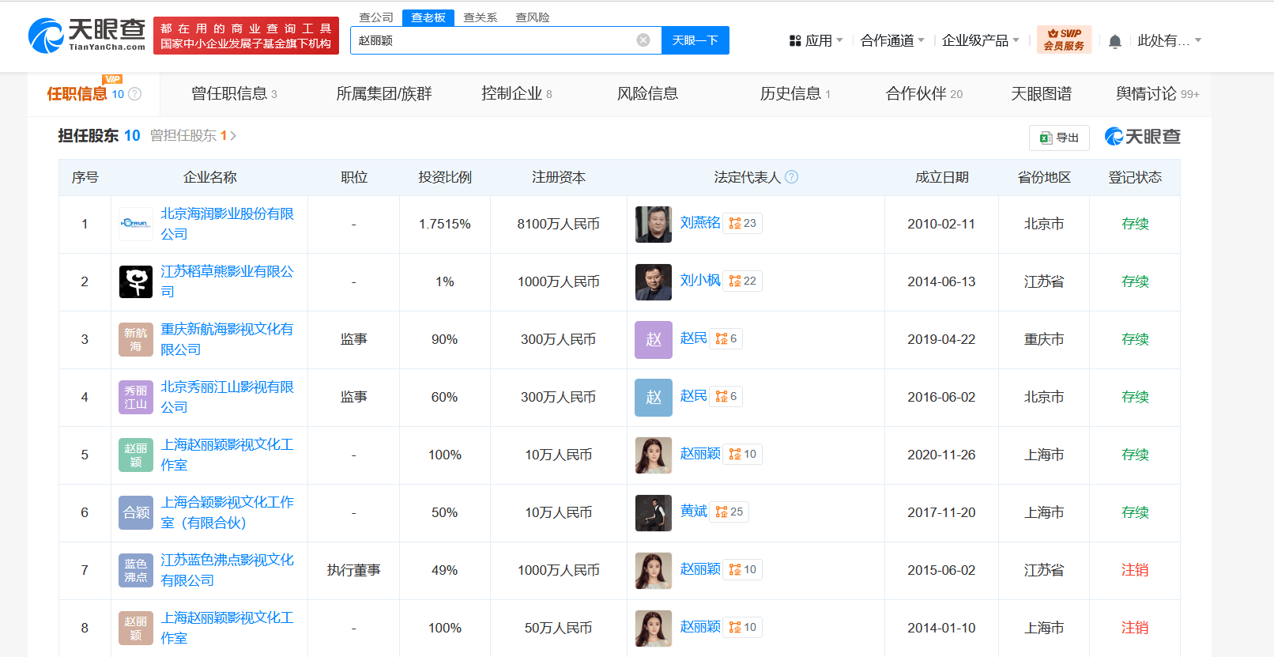Open the user account dropdown 此处有…
The width and height of the screenshot is (1274, 657).
(x=1169, y=40)
